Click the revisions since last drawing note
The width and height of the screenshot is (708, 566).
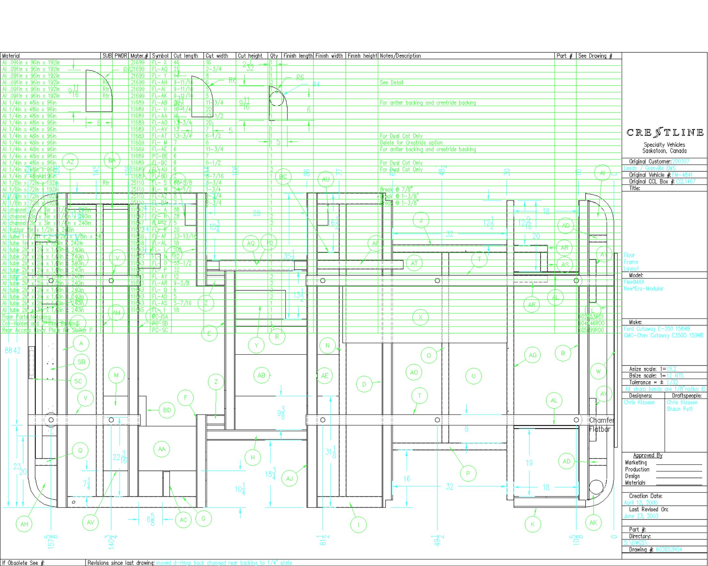[x=224, y=563]
